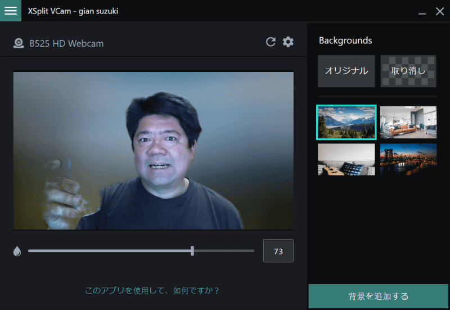Select the living room background
This screenshot has width=450, height=310.
(408, 122)
